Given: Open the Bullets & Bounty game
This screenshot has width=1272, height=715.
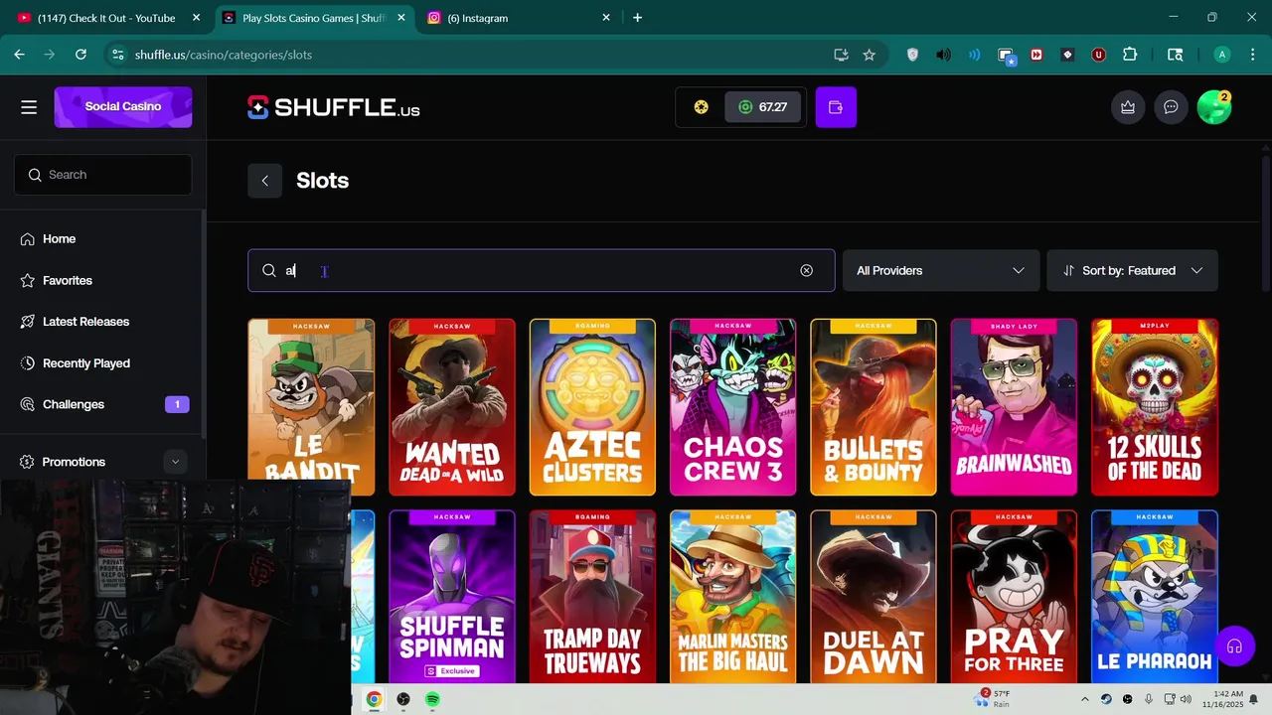Looking at the screenshot, I should coord(874,407).
